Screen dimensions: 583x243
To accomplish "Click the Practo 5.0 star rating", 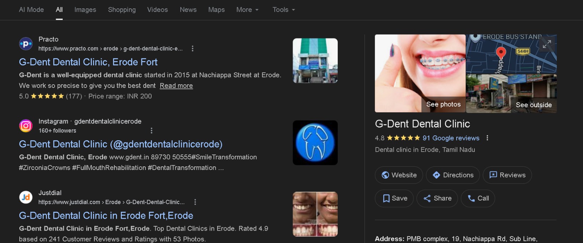I will 47,96.
